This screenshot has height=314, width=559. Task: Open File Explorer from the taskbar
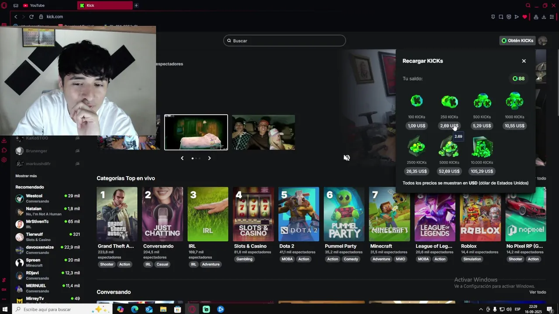click(163, 309)
